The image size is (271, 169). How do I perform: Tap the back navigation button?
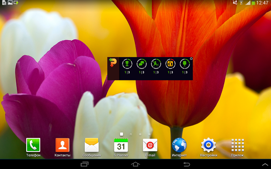tap(186, 164)
